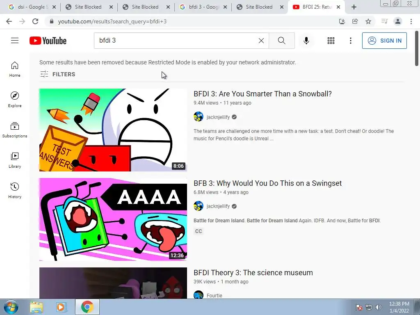Open the volume speaker tray icon

click(378, 307)
